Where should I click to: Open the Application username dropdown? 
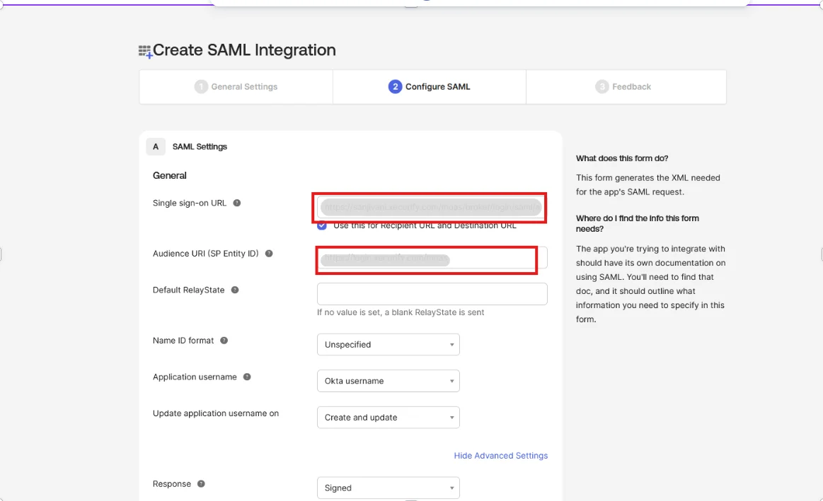388,380
